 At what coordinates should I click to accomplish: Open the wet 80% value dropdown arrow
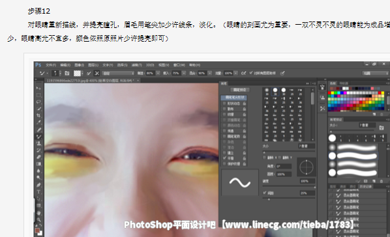point(158,74)
